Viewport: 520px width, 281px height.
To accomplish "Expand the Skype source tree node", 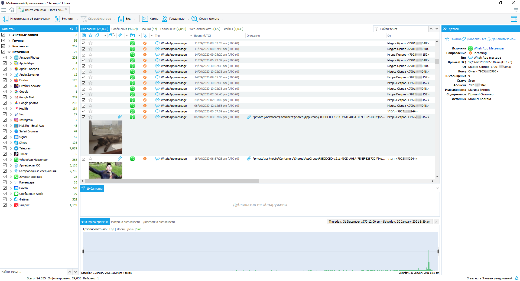I will [x=11, y=143].
